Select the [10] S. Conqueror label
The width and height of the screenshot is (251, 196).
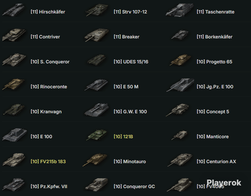point(50,62)
